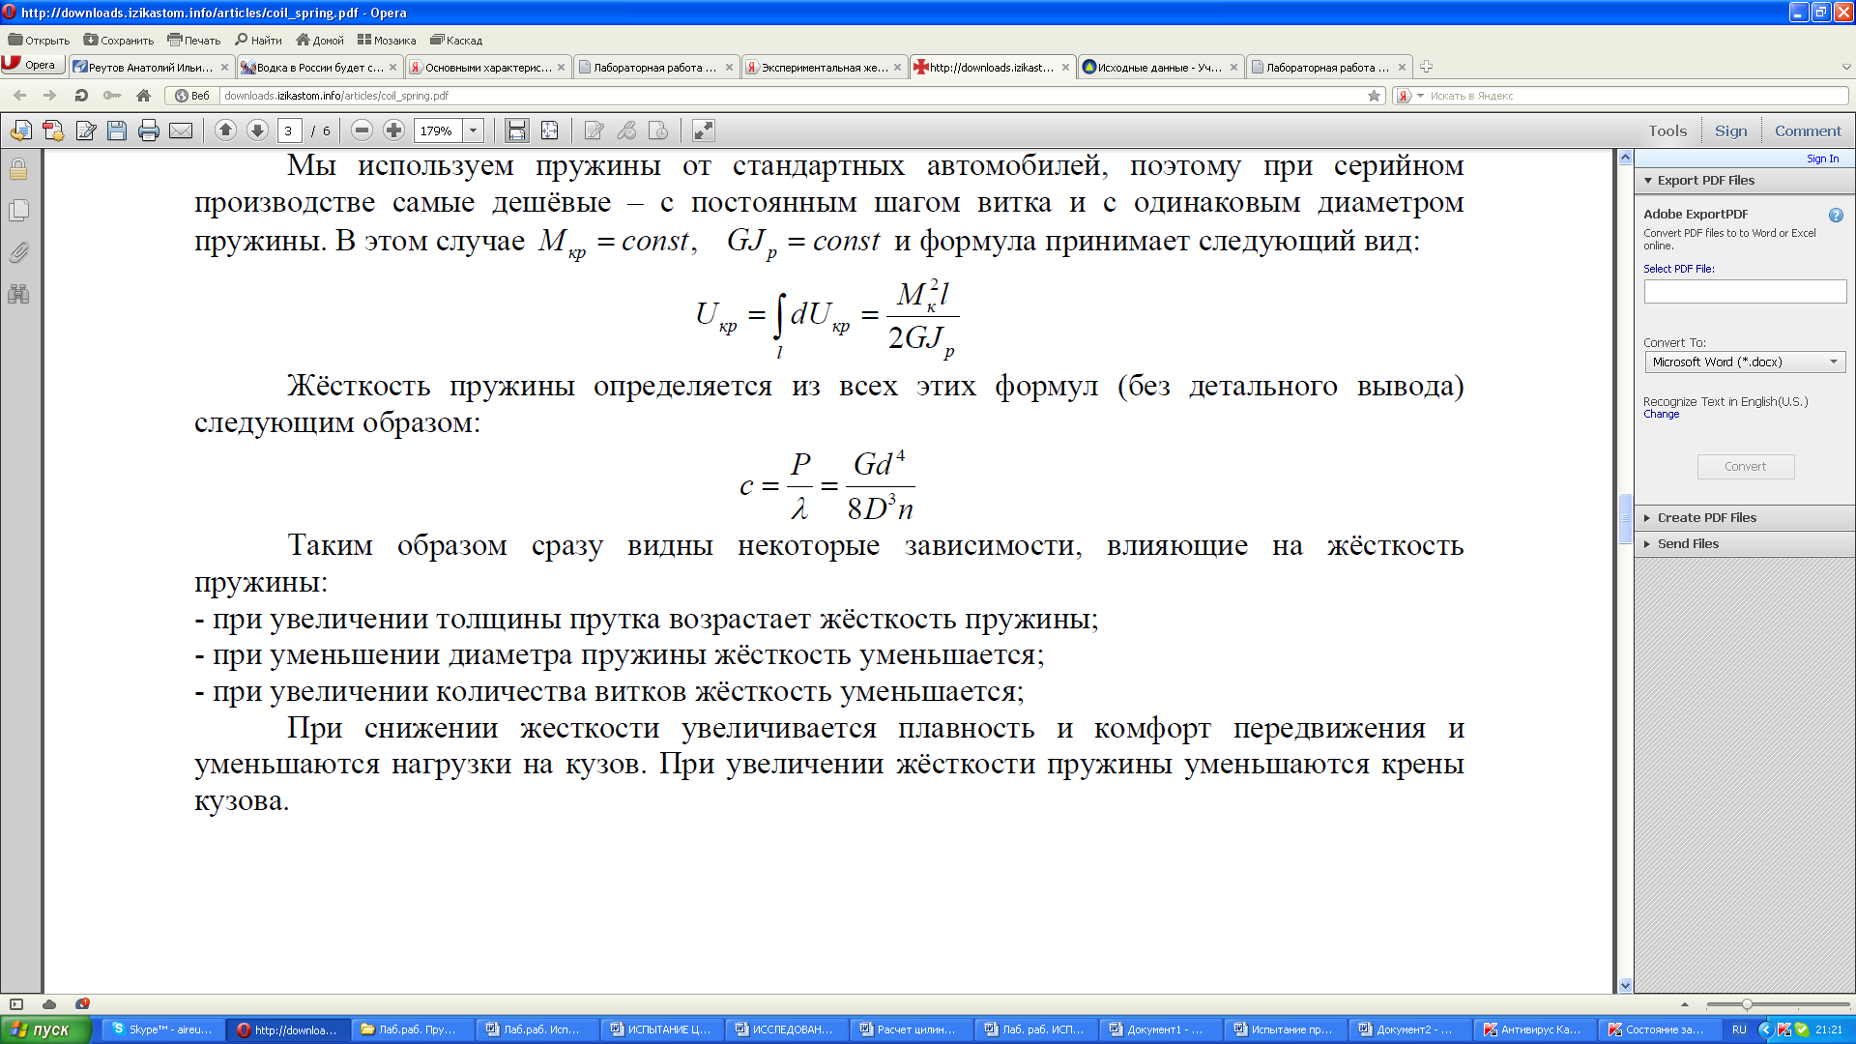Switch PDF to read mode fullscreen icon

(x=704, y=130)
